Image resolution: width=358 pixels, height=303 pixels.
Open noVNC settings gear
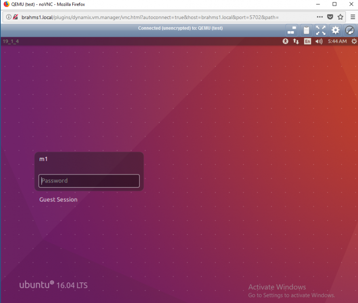pyautogui.click(x=335, y=30)
